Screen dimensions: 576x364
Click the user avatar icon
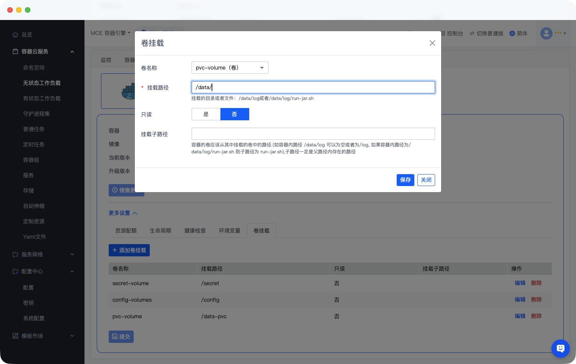[x=546, y=33]
